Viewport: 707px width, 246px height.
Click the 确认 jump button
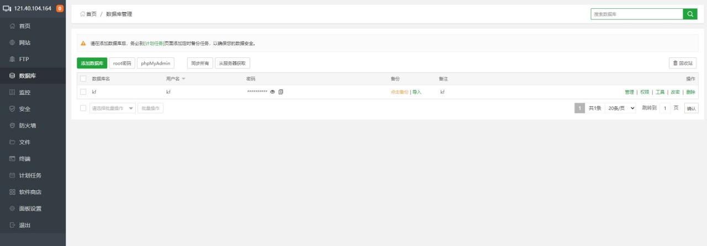691,109
